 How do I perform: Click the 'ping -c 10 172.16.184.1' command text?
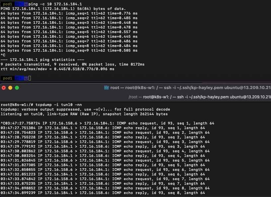coord(55,4)
